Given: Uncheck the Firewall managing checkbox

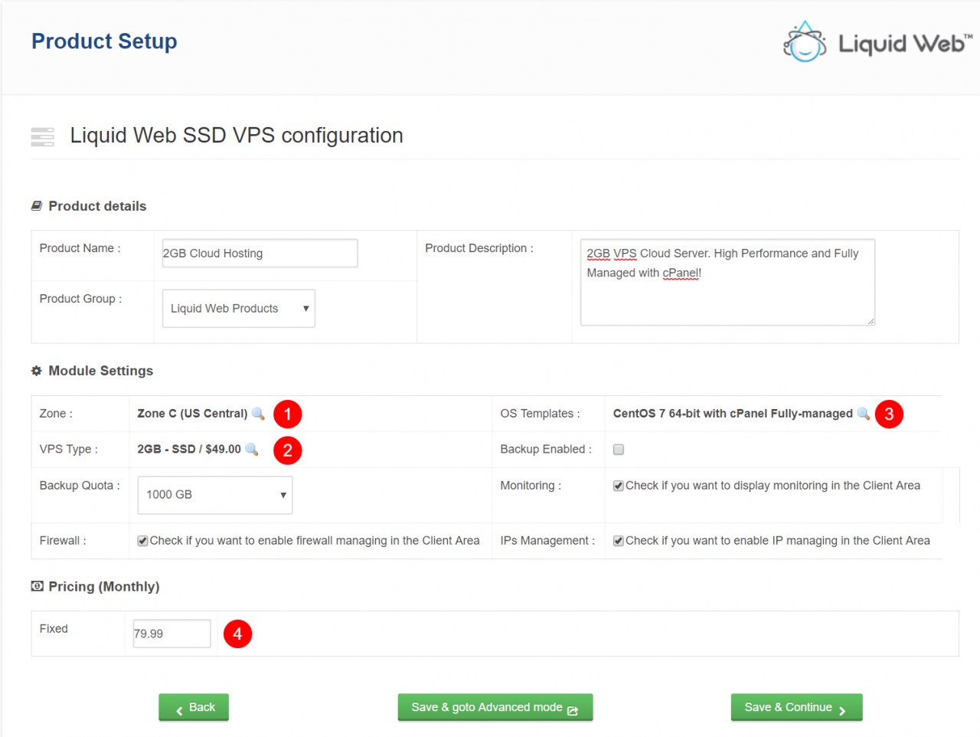Looking at the screenshot, I should pos(142,541).
